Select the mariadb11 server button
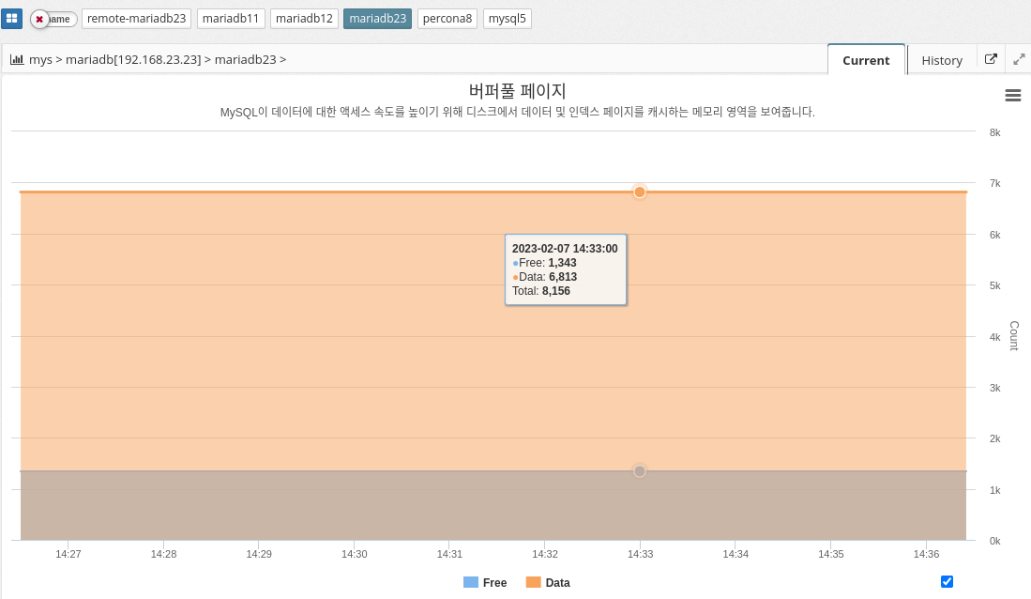Screen dimensions: 1031x599 tap(231, 19)
